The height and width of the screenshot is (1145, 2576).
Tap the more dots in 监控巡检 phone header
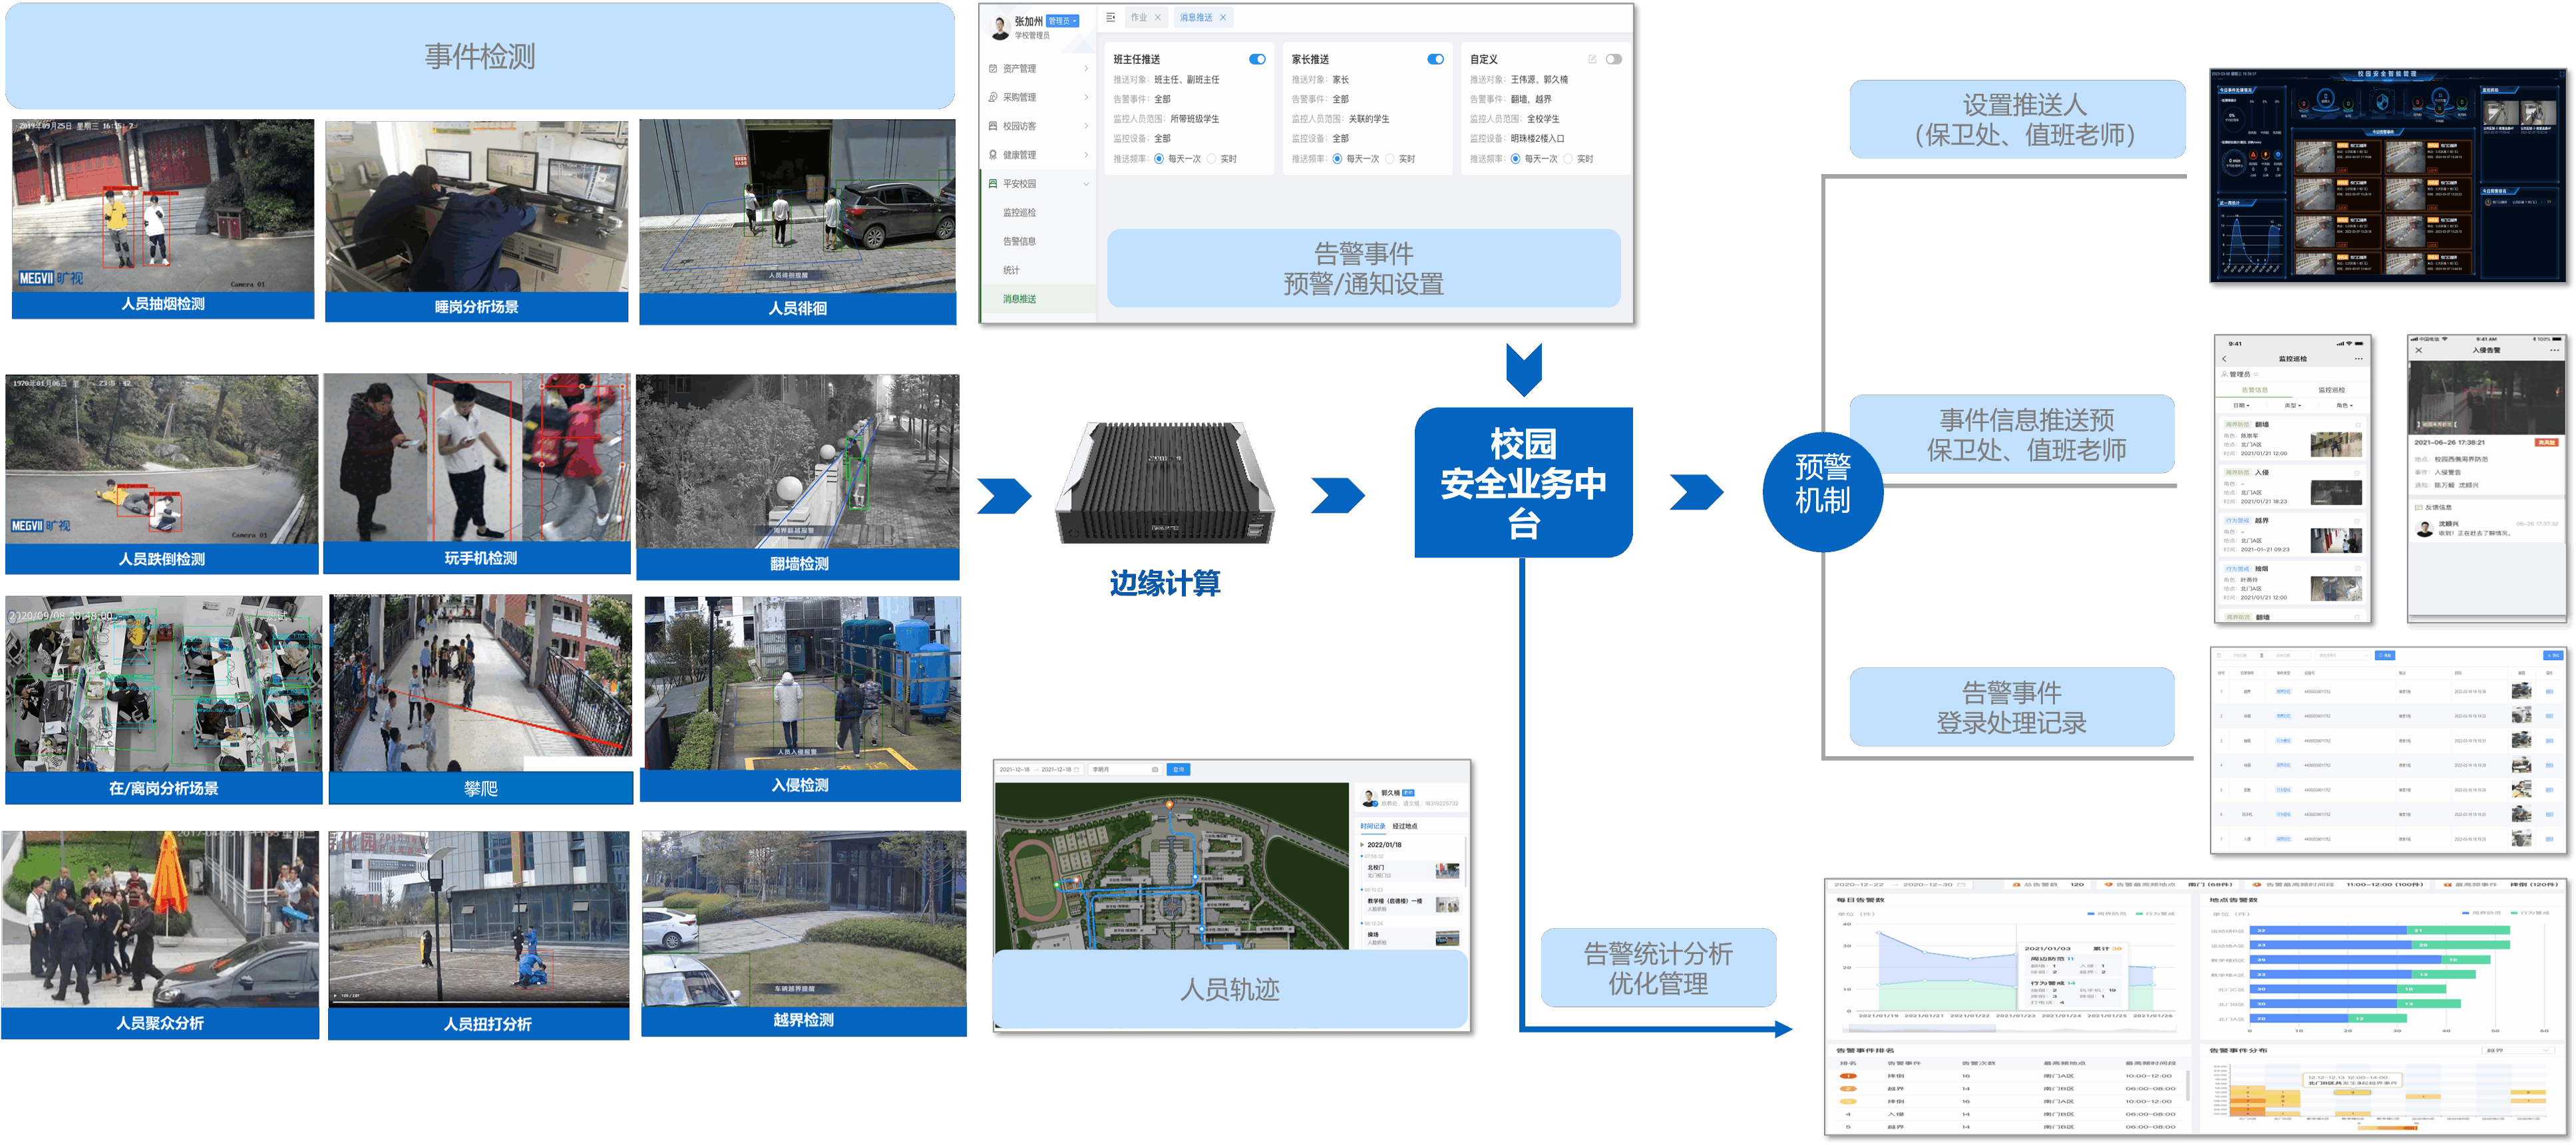pyautogui.click(x=2358, y=359)
